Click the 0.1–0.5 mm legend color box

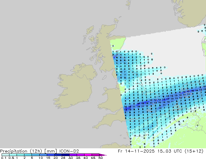(6, 155)
